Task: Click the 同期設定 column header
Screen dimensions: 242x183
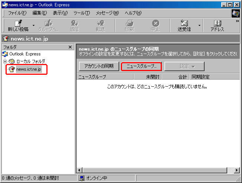Action: [215, 77]
